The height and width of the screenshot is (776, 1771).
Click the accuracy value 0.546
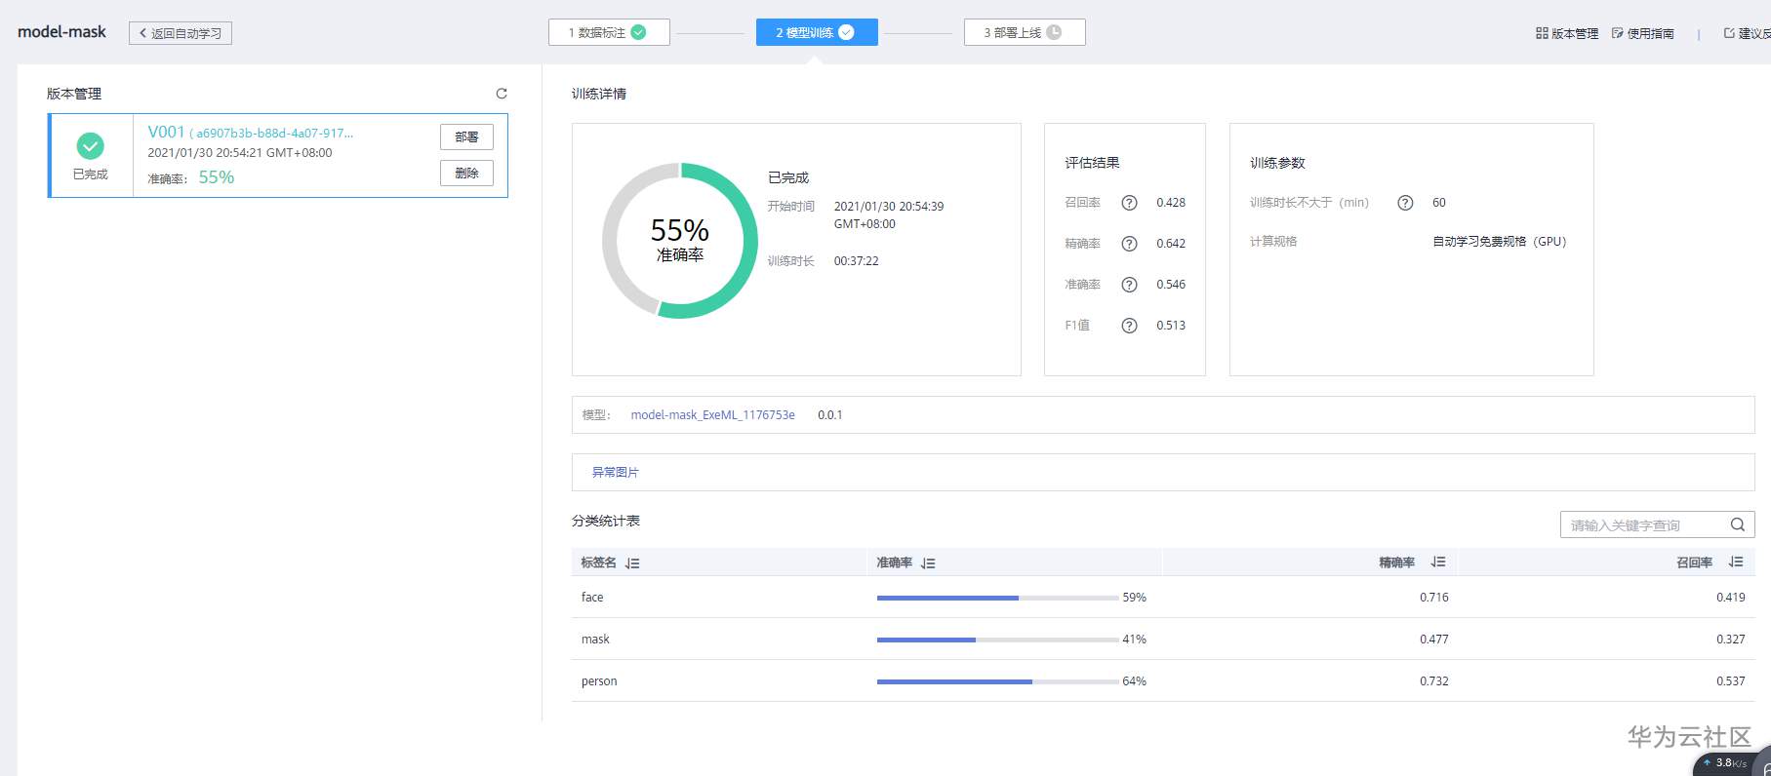[1171, 285]
